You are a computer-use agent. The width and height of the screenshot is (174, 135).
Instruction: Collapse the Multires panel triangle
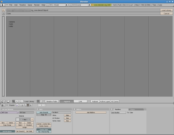(74, 109)
